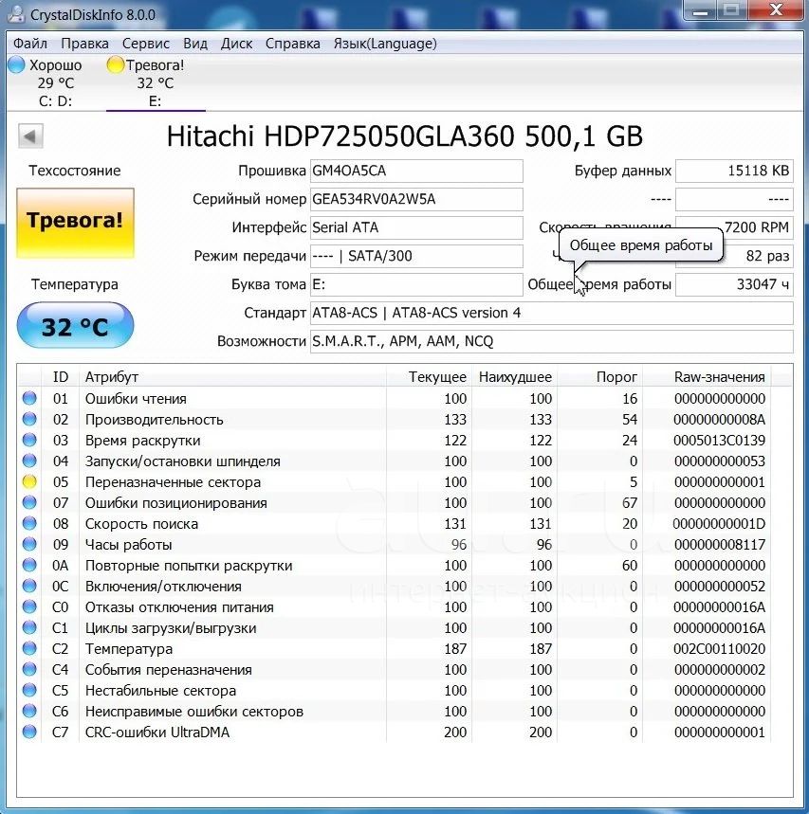This screenshot has height=814, width=809.
Task: Click the ID column header
Action: (61, 377)
